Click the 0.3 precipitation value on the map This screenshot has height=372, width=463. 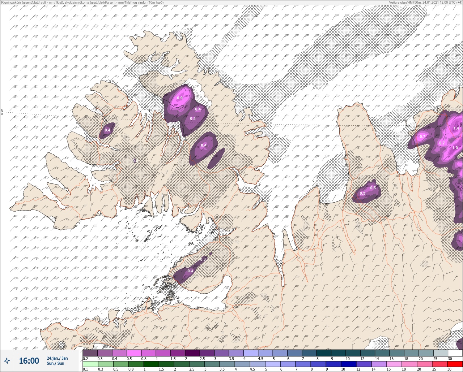coord(203,259)
